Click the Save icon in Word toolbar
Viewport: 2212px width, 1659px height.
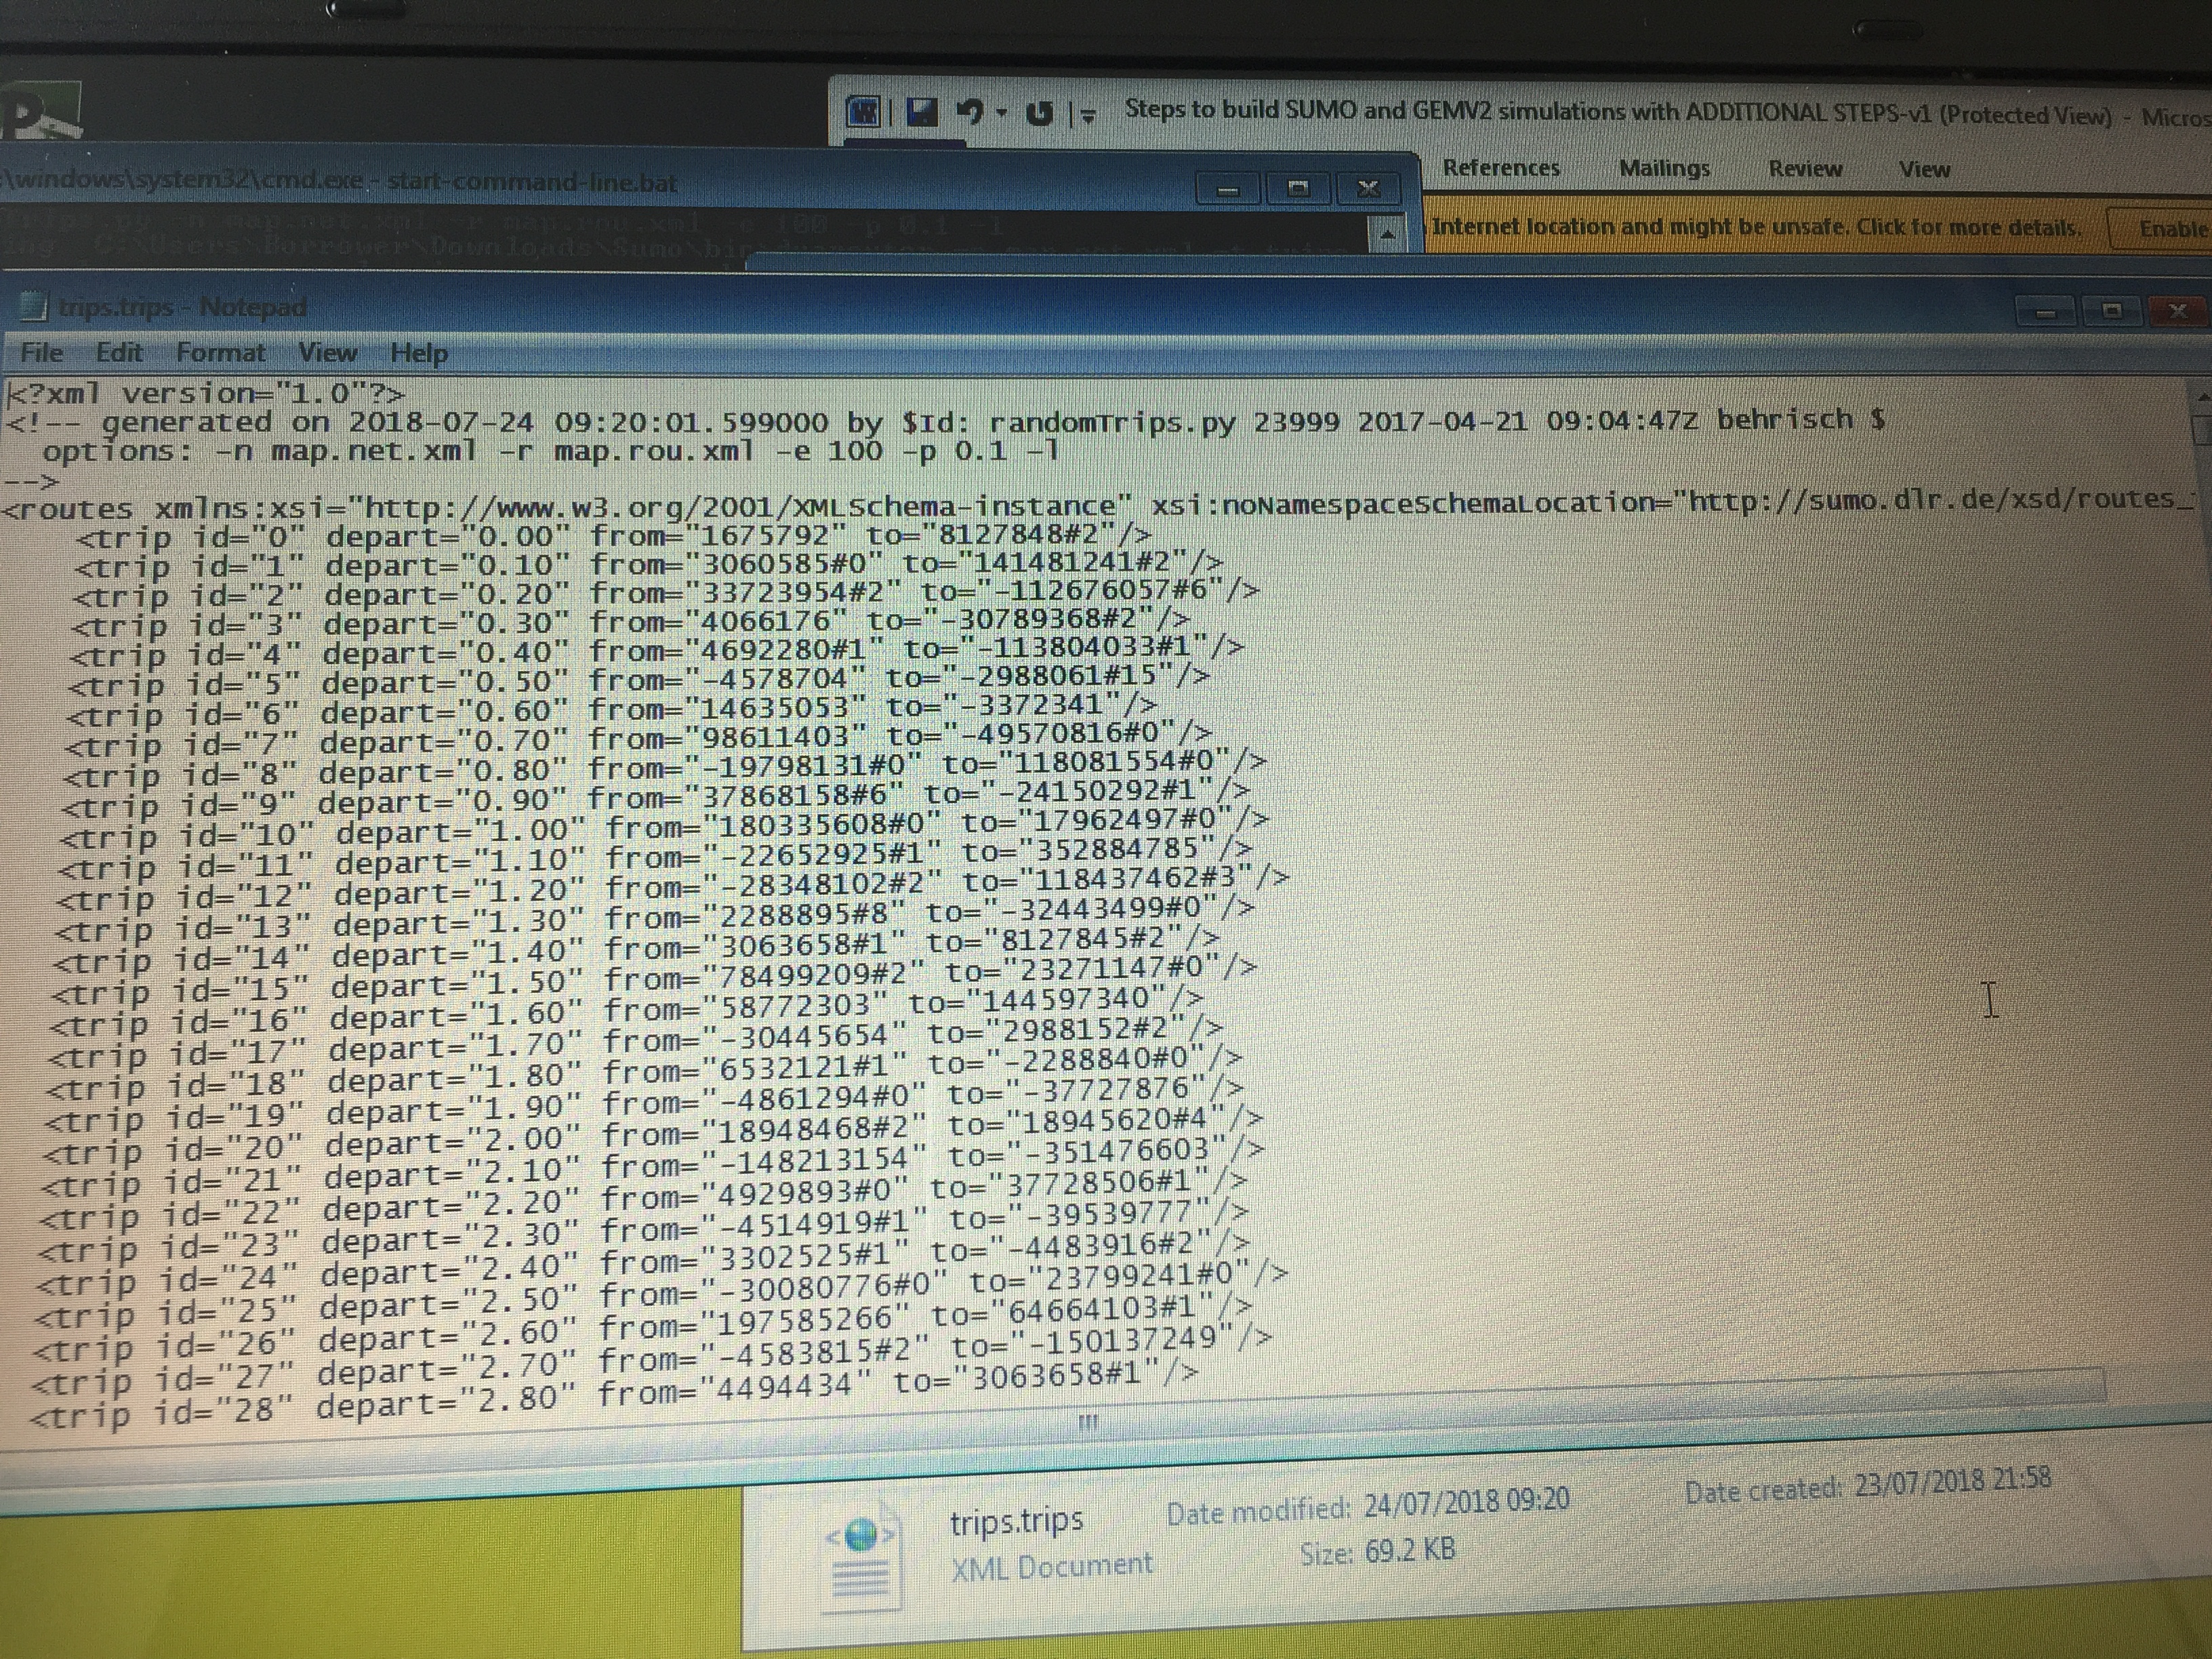pyautogui.click(x=921, y=112)
